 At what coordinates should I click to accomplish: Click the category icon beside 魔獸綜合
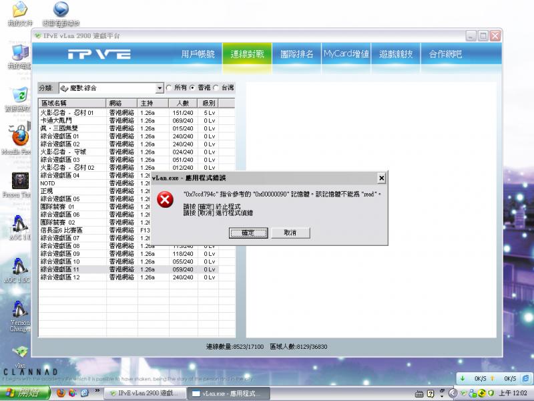click(x=64, y=88)
